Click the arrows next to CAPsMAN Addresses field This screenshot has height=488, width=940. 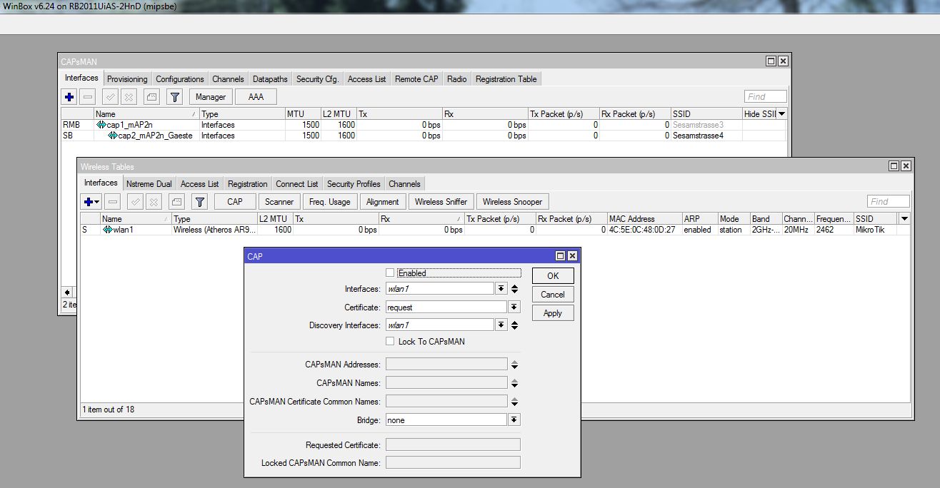click(x=515, y=365)
